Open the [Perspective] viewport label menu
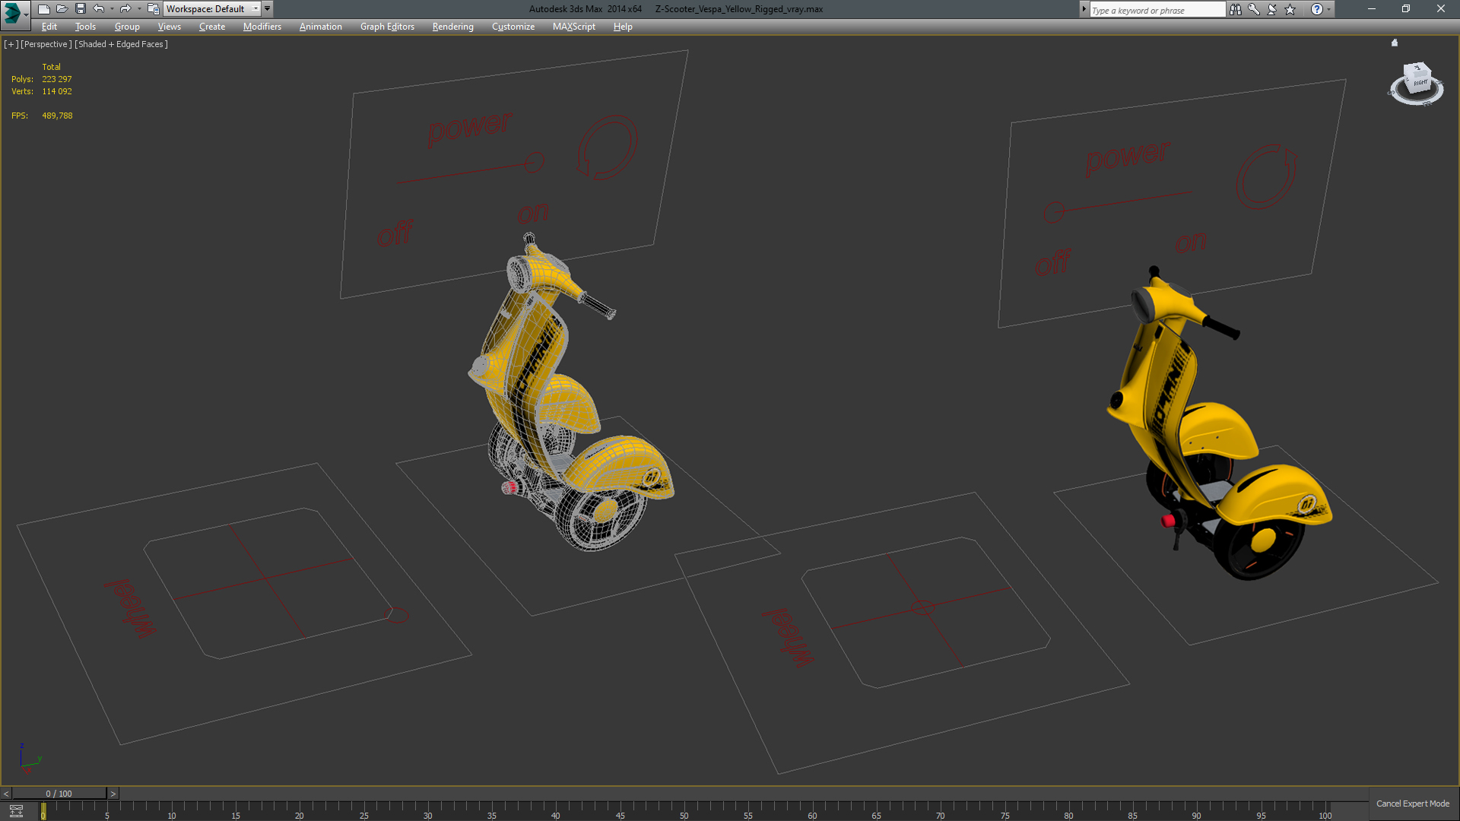 [x=46, y=44]
